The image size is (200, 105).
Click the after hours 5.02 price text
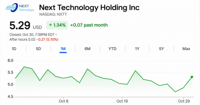coord(22,40)
